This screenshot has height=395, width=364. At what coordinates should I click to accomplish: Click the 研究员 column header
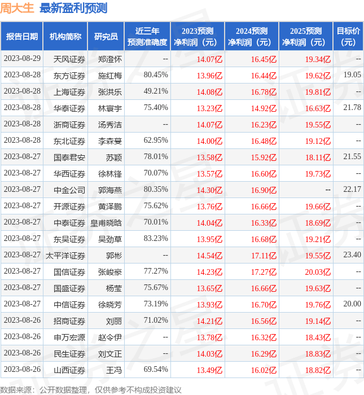(x=106, y=37)
